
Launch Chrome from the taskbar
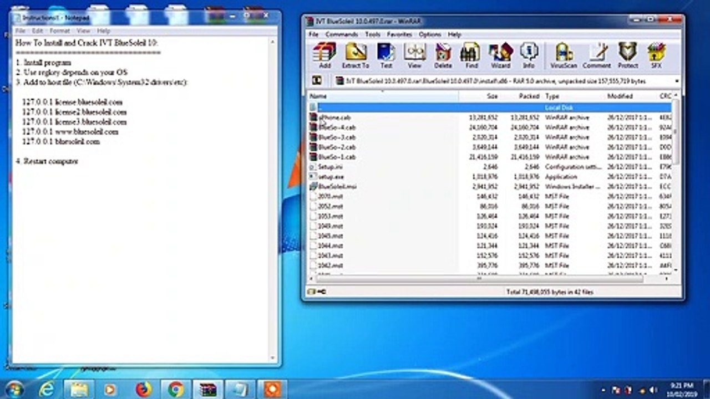[176, 389]
